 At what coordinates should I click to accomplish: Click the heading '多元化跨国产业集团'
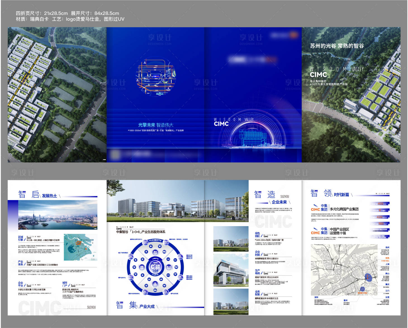(344, 209)
